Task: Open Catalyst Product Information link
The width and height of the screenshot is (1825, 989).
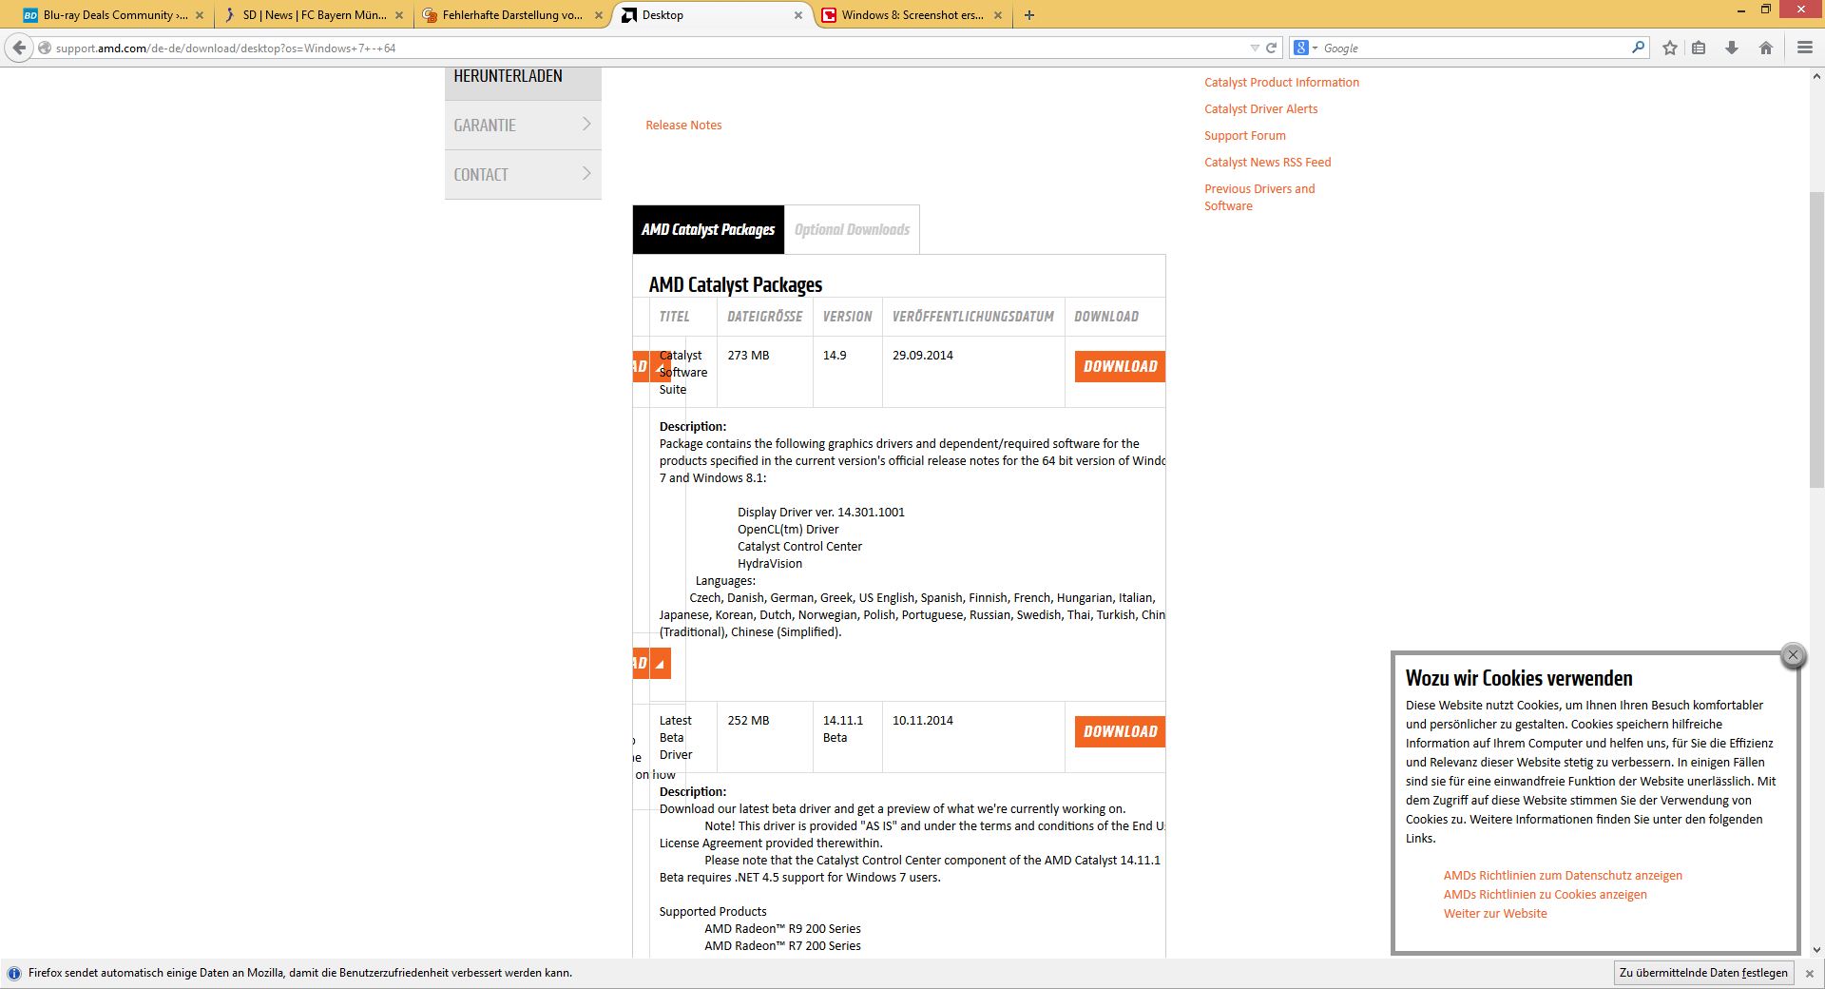Action: coord(1281,83)
